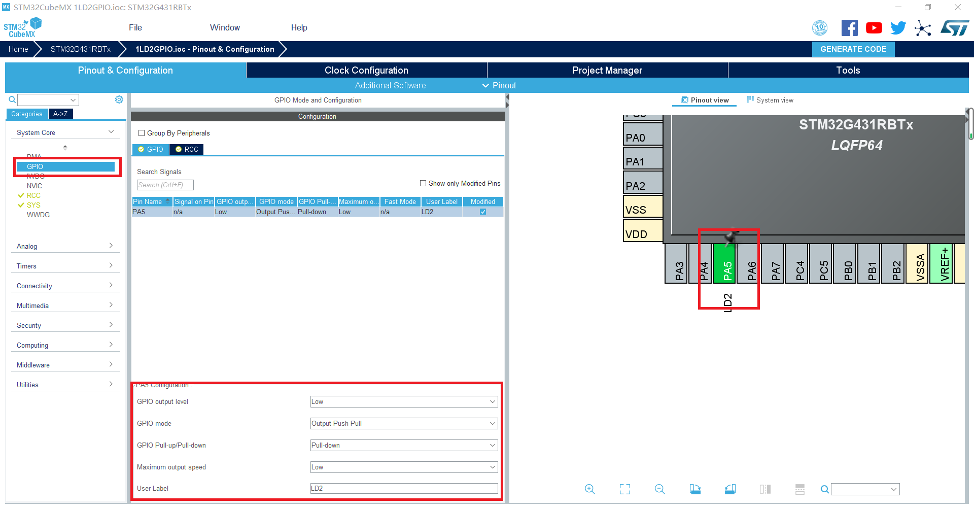Open GPIO Pull-up/Pull-down dropdown

click(404, 445)
